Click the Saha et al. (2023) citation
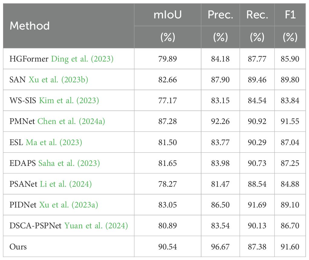 (69, 163)
